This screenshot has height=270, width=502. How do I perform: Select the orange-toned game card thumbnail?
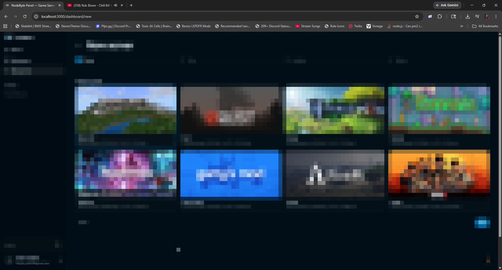[x=439, y=173]
